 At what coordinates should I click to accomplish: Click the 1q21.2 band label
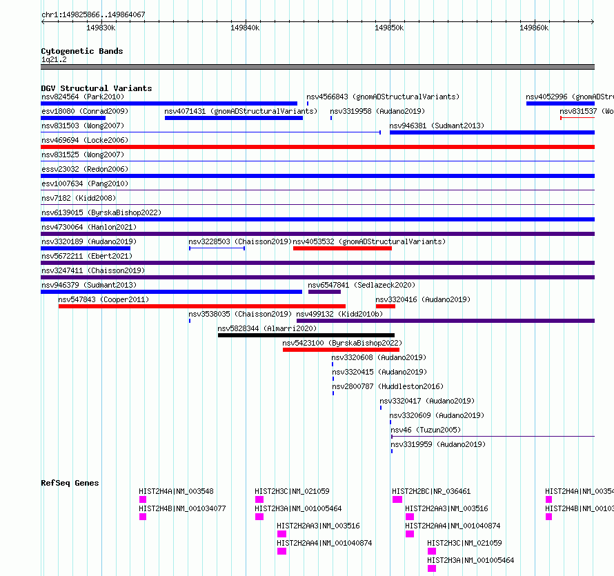(x=54, y=59)
